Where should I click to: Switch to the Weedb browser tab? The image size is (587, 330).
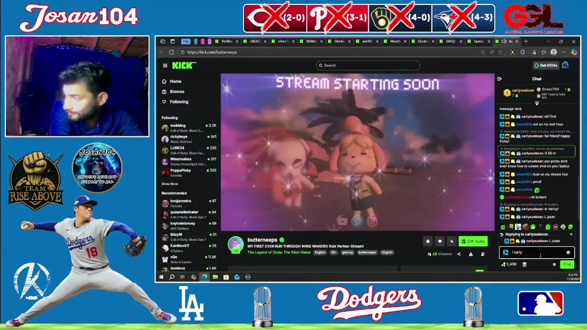[395, 41]
